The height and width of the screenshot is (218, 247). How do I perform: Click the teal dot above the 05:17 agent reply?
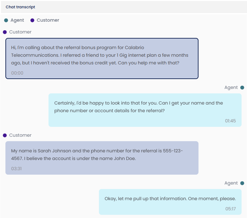click(242, 183)
